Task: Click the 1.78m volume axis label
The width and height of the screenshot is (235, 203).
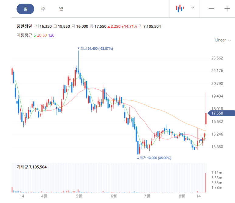Action: [217, 188]
